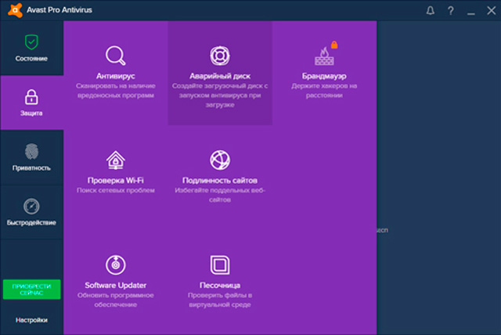Click the Avast logo in title bar
Viewport: 501px width, 335px height.
pos(15,10)
